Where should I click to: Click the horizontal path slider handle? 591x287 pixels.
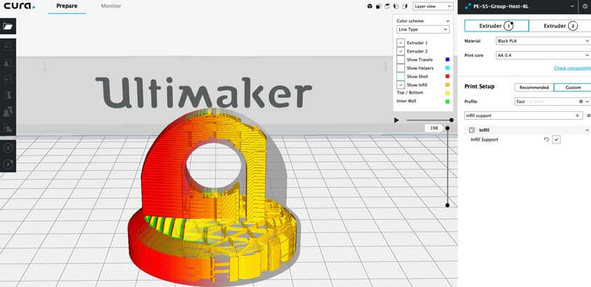coord(452,120)
